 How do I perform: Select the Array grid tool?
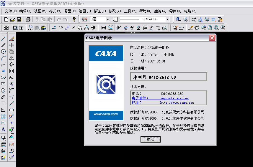(x=12, y=71)
